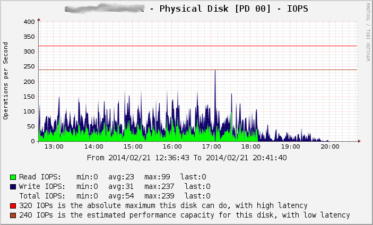Click the date range text starting 'From 2014/02/21'
This screenshot has width=373, height=225.
(187, 158)
